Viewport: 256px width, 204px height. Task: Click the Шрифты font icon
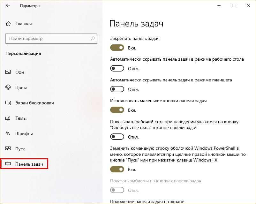pos(9,133)
